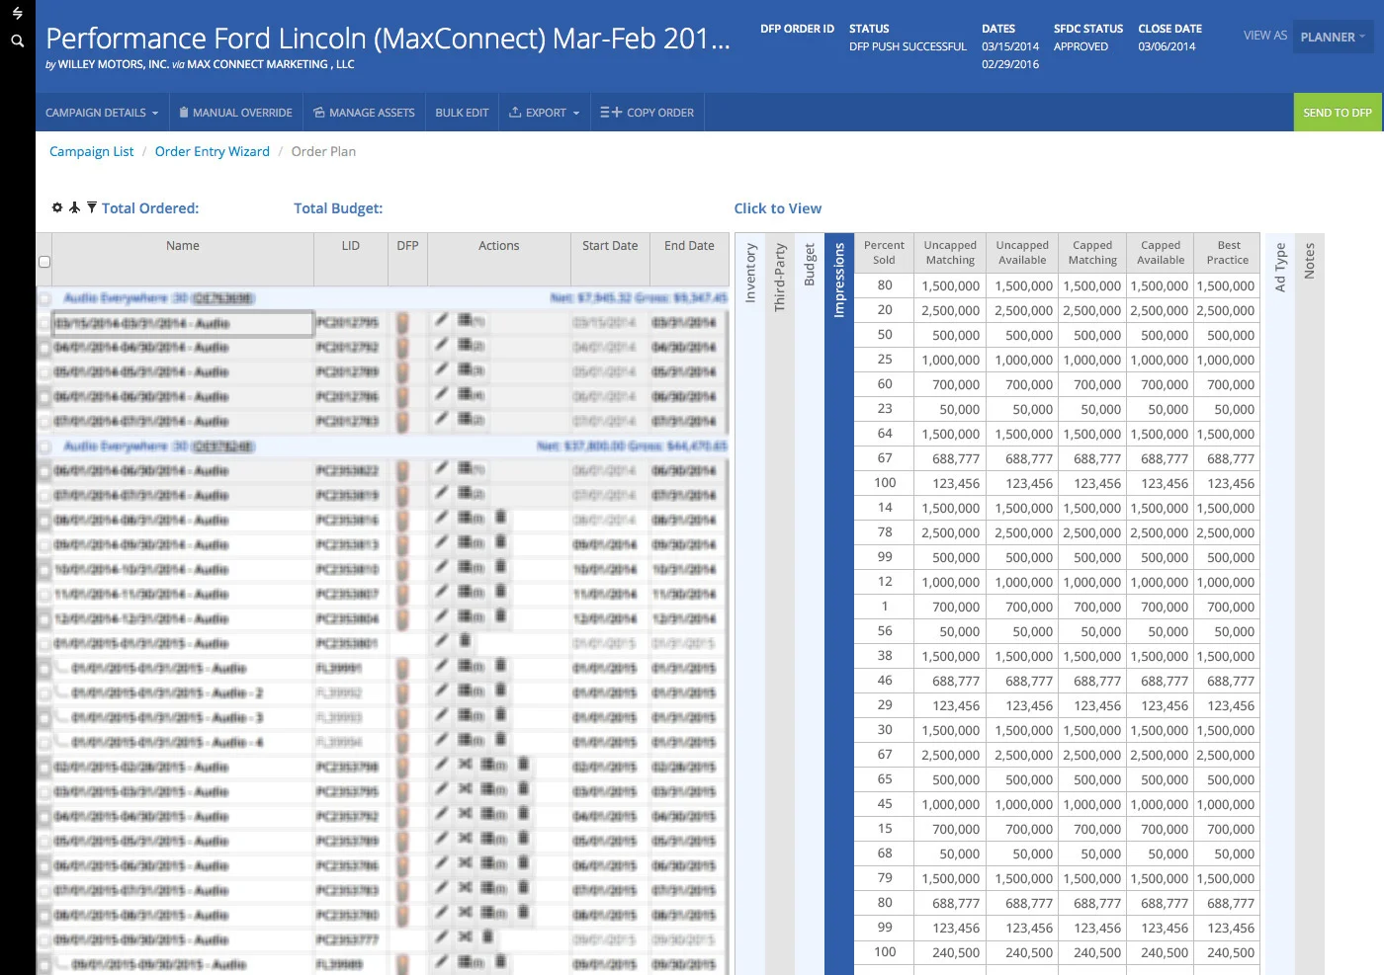This screenshot has width=1384, height=975.
Task: Delete the 08/01/2014-08/31/2014 Audio line via trash
Action: 500,517
